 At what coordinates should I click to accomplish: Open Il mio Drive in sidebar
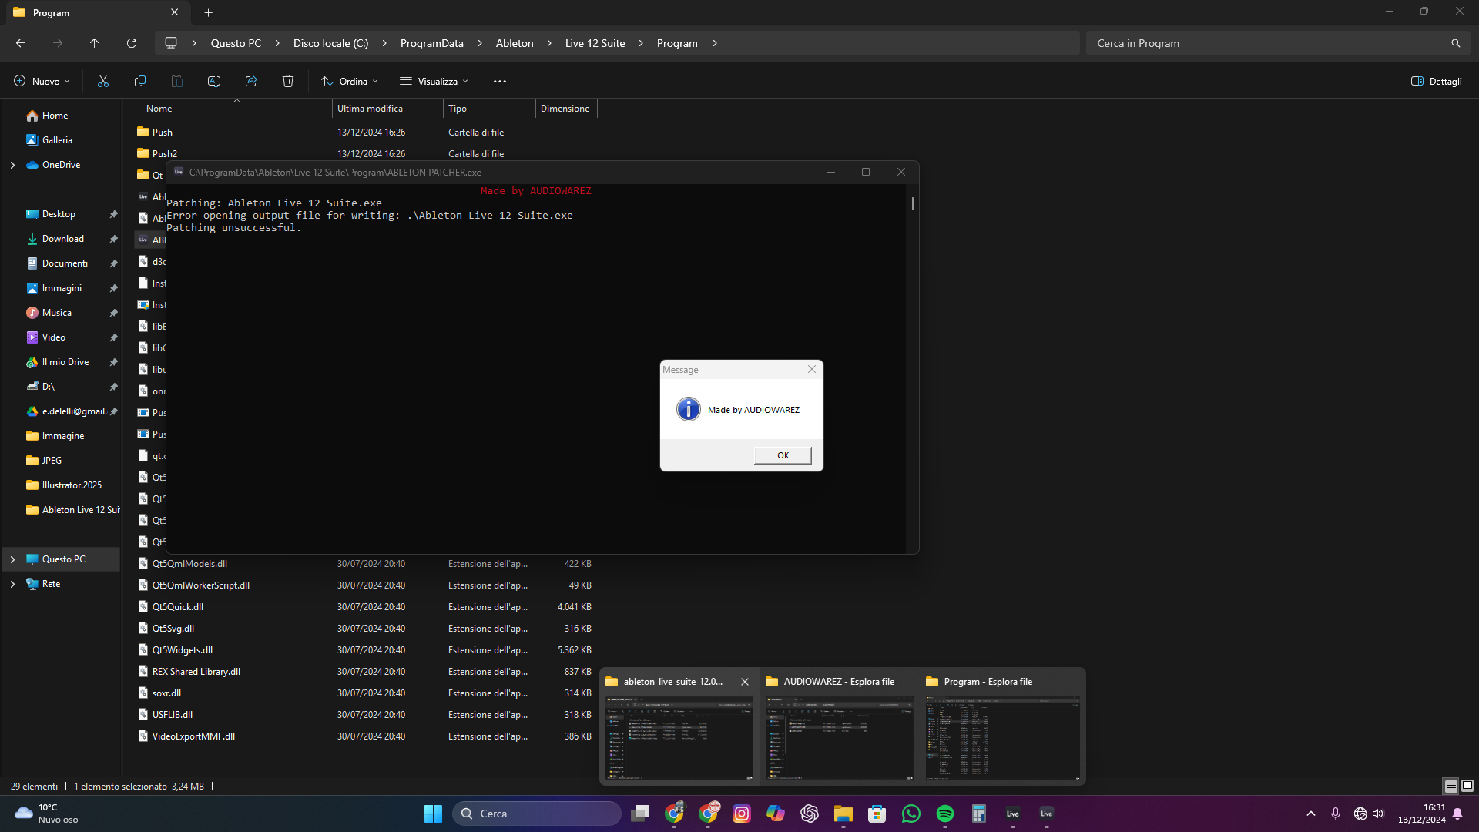click(65, 362)
